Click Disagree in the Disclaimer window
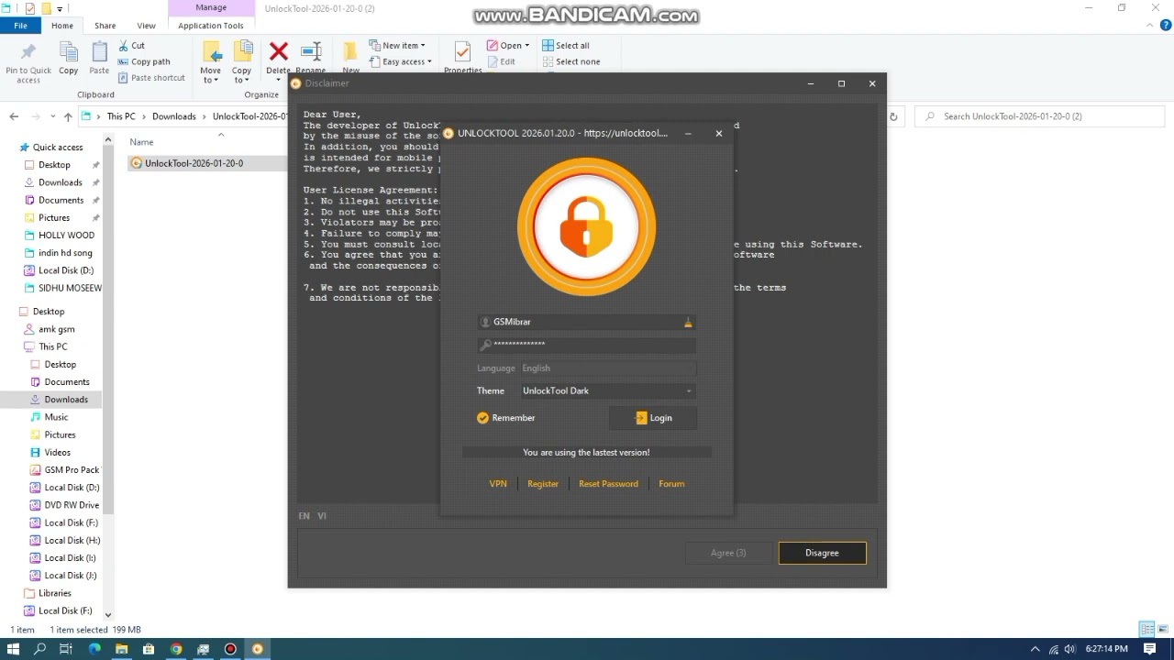 pos(822,553)
